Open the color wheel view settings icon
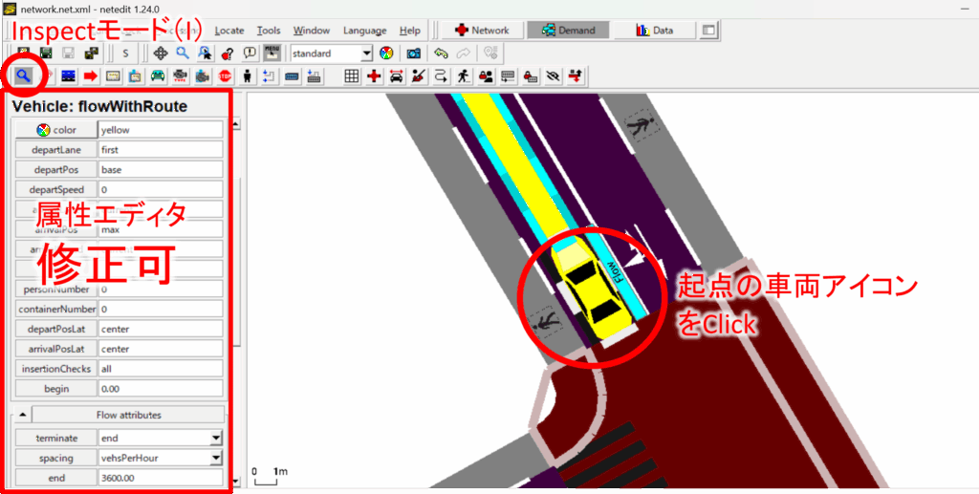979x494 pixels. coord(387,54)
